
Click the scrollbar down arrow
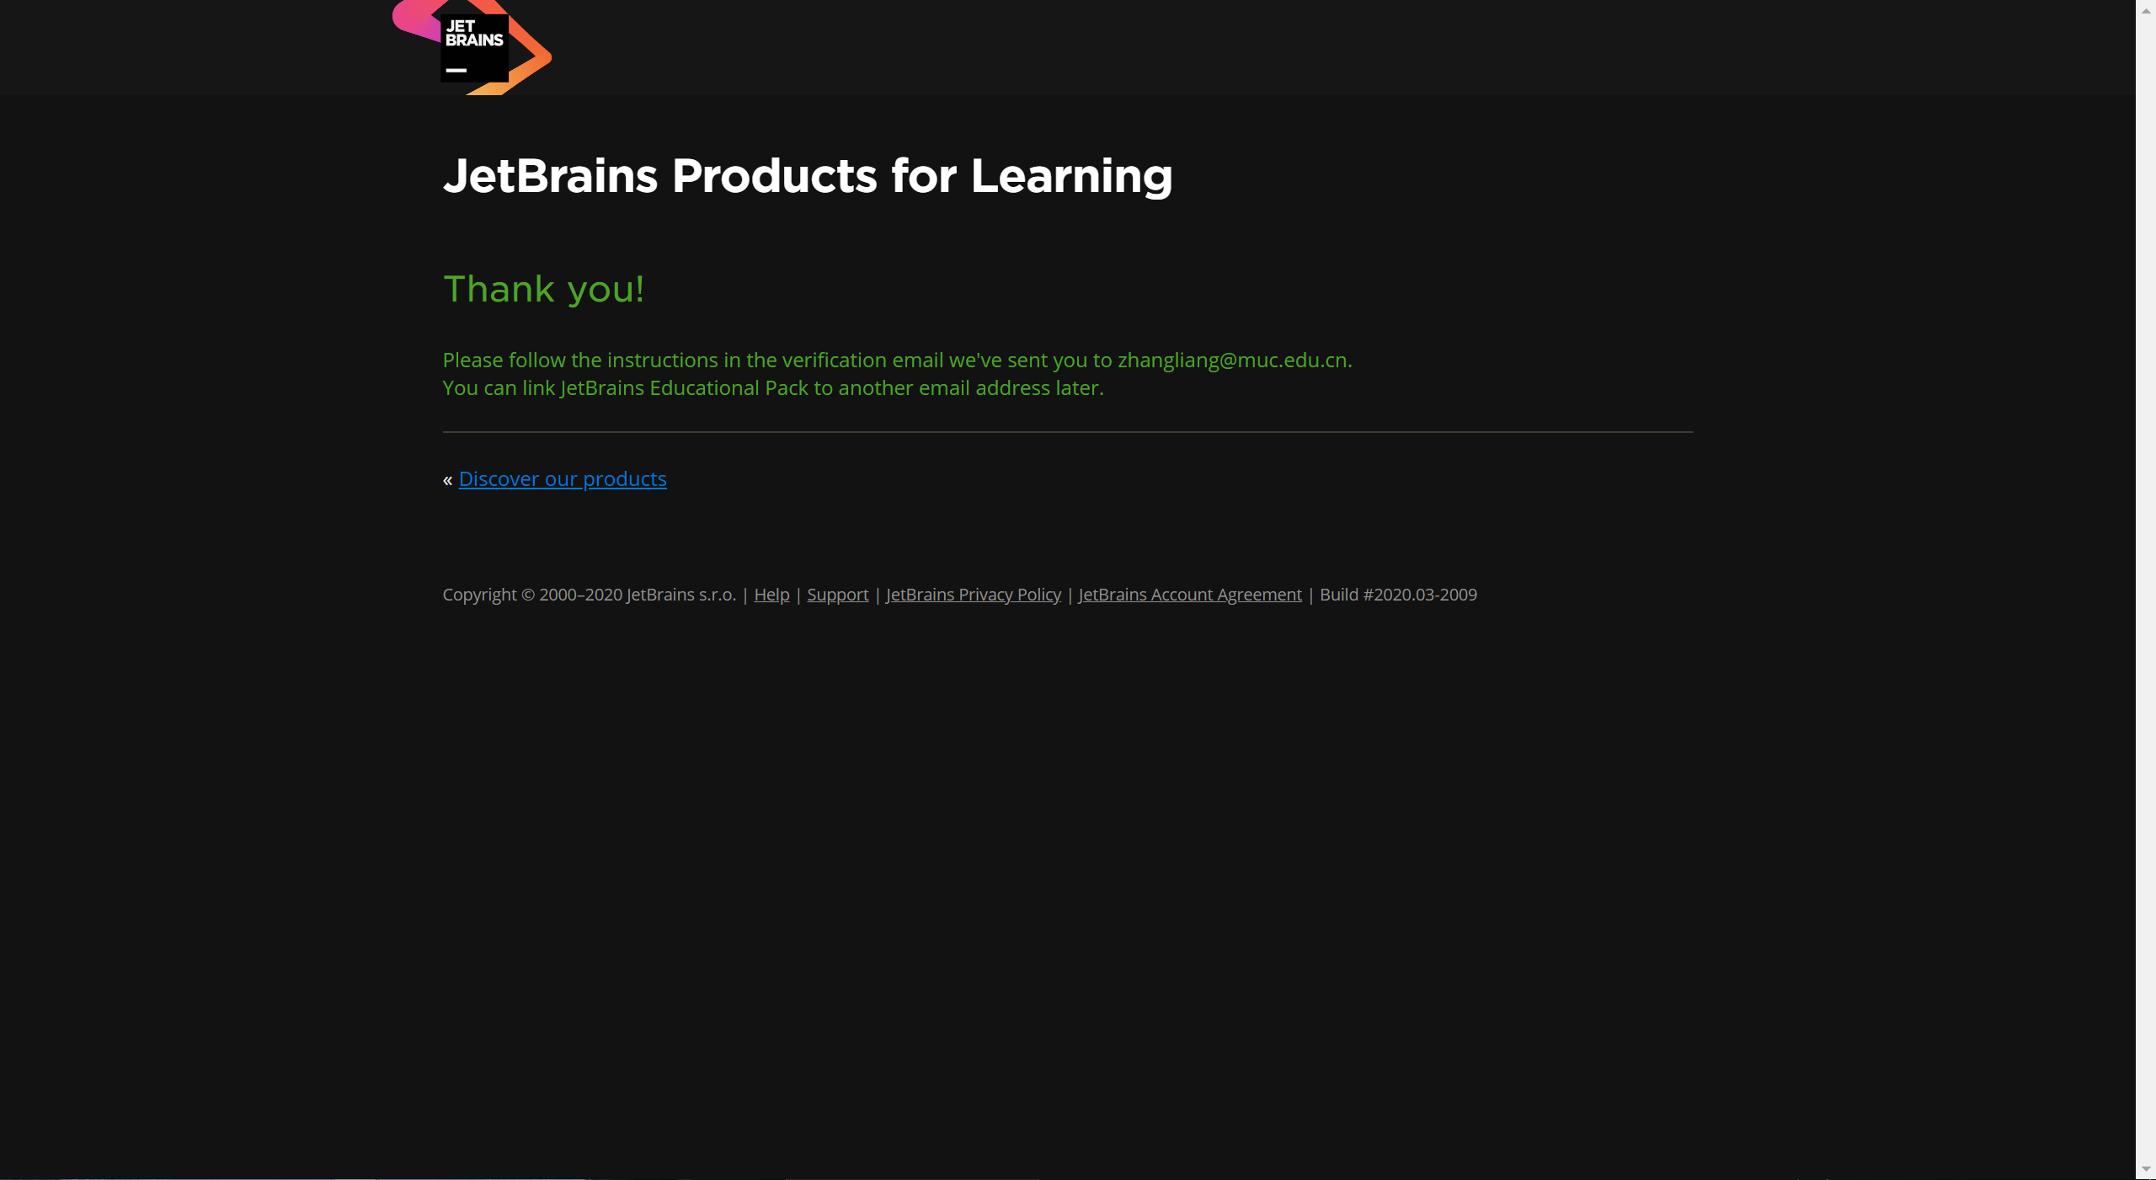click(2145, 1169)
